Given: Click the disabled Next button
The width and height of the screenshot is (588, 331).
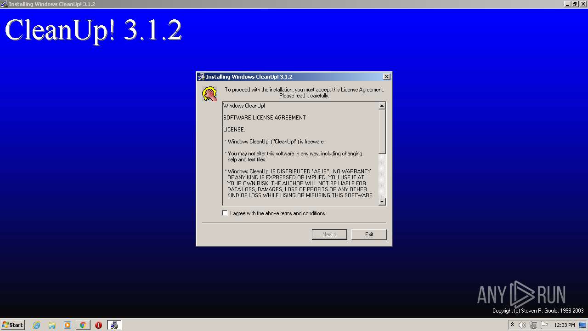Looking at the screenshot, I should click(x=329, y=234).
